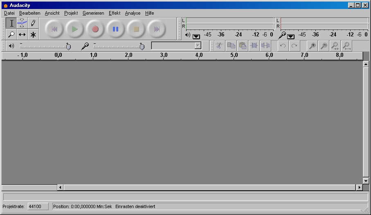Open the recording meter dropdown arrow

click(291, 36)
